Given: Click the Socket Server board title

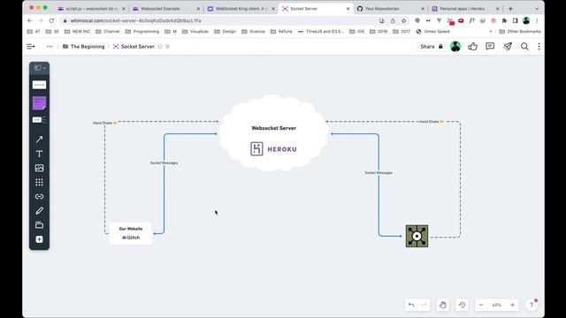Looking at the screenshot, I should tap(138, 47).
